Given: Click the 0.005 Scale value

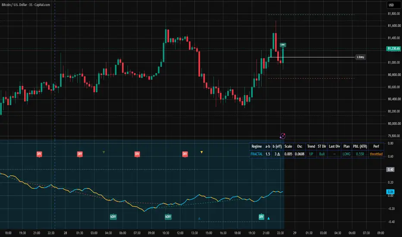Looking at the screenshot, I should [x=288, y=154].
